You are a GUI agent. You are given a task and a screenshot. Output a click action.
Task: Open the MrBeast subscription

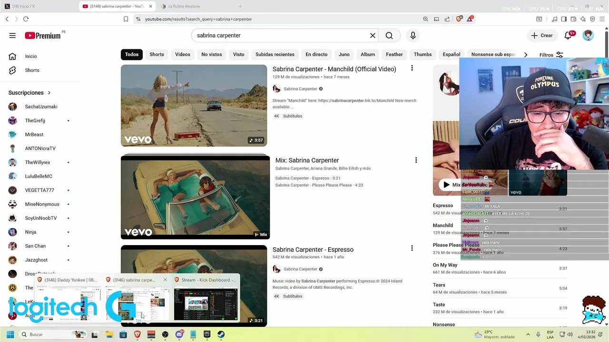(34, 134)
